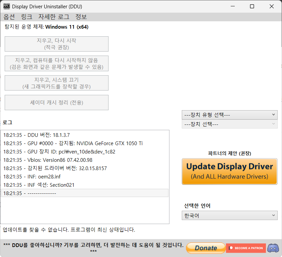The height and width of the screenshot is (257, 282).
Task: Close the DDU window
Action: [272, 6]
